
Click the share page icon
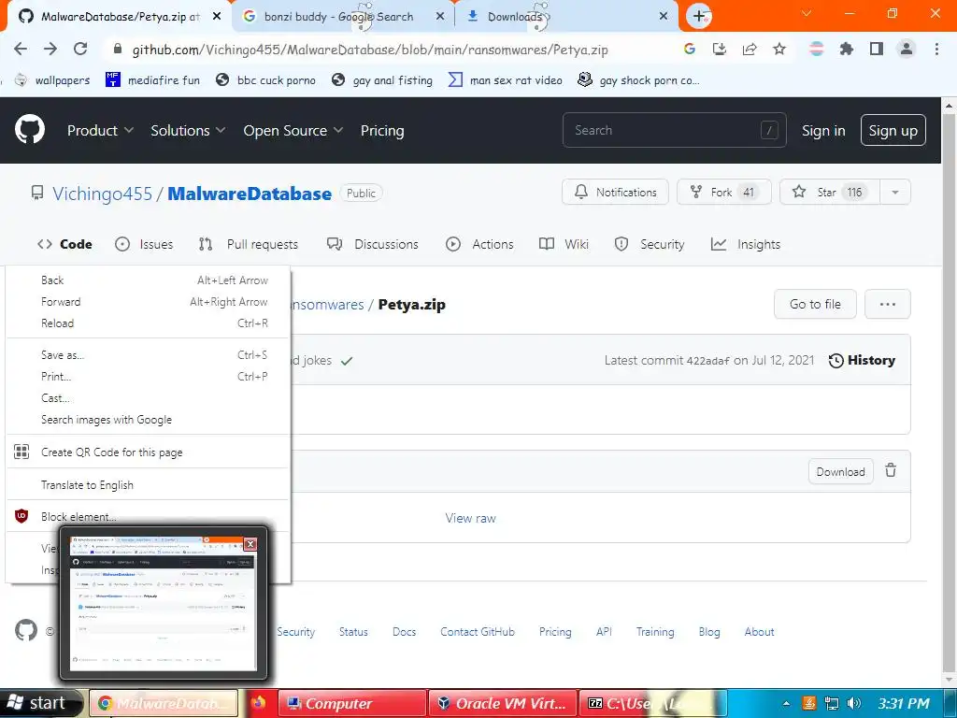pyautogui.click(x=750, y=49)
